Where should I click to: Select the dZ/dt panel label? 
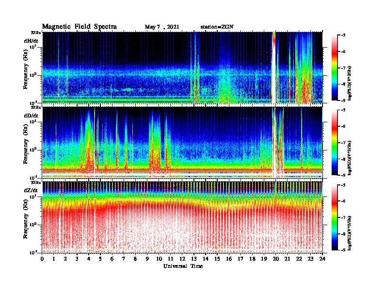click(x=31, y=190)
